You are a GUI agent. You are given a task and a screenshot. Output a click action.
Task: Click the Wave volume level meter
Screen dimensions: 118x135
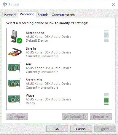point(106,99)
